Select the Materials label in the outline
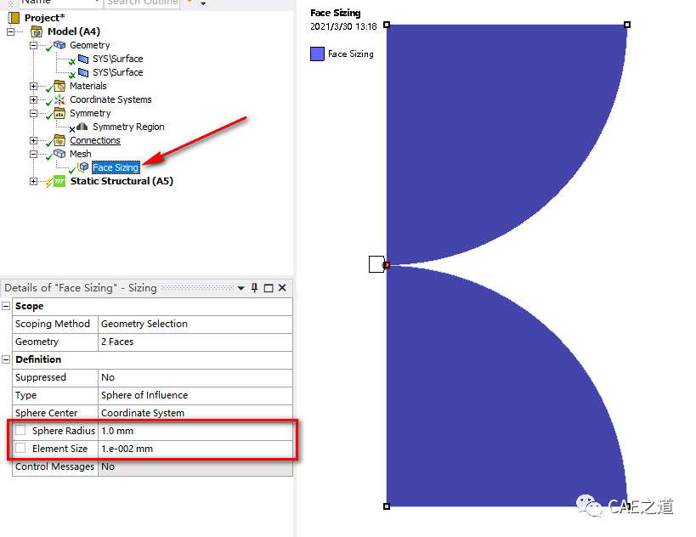The width and height of the screenshot is (696, 537). 88,86
